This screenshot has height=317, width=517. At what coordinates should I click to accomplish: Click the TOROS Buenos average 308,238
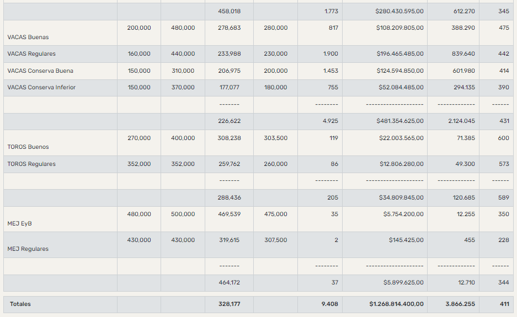click(x=230, y=138)
